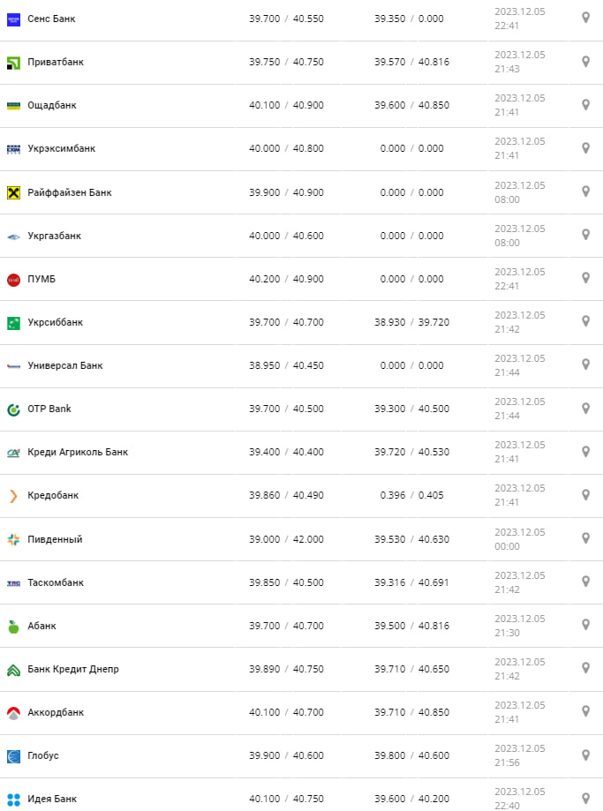Select the Креди Агриколь Банк name

(78, 452)
